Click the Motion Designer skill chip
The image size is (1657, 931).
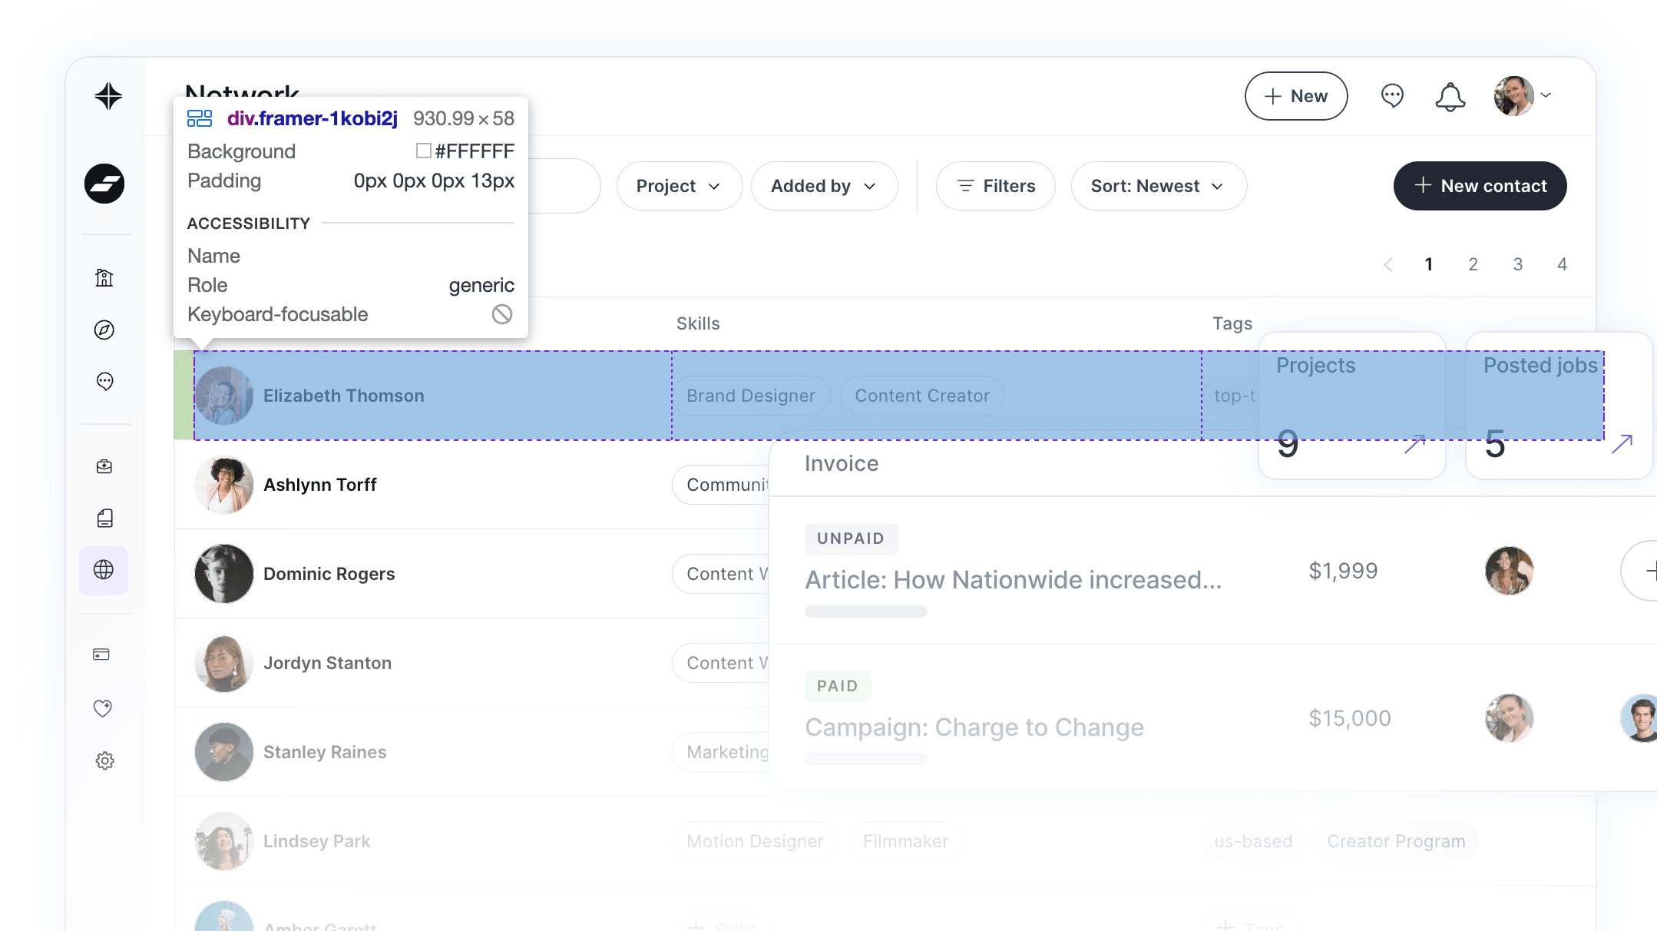tap(756, 841)
